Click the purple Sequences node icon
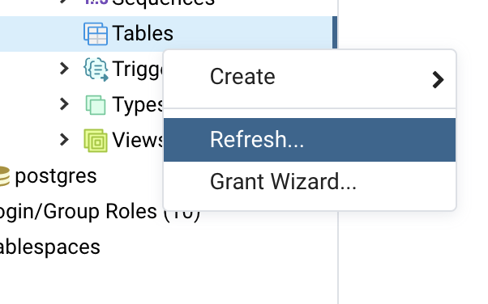488x304 pixels. 96,2
